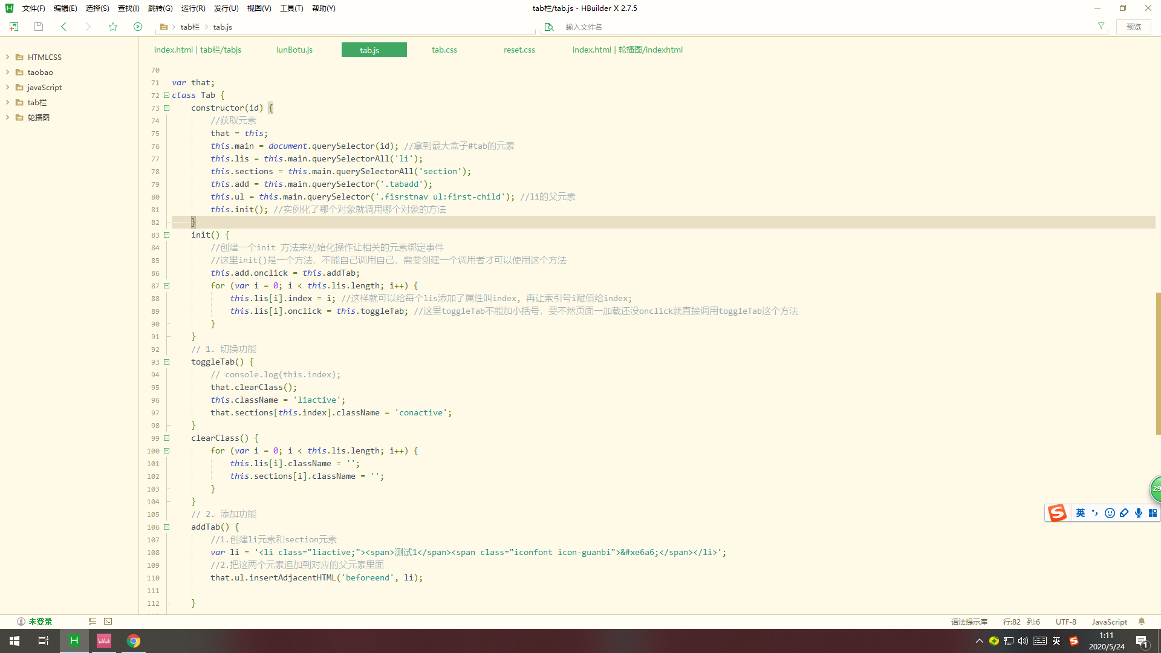Image resolution: width=1161 pixels, height=653 pixels.
Task: Click the breadcrumb folder icon
Action: pyautogui.click(x=163, y=27)
